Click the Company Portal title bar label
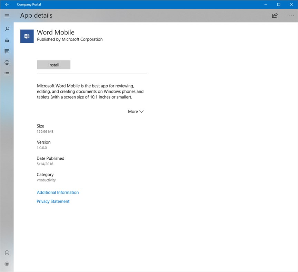Screen dimensions: 298x272 [x=29, y=4]
